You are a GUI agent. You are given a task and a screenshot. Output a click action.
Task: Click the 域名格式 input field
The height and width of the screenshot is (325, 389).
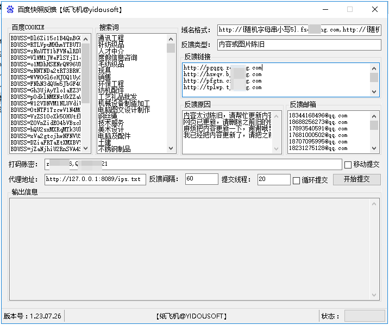point(299,30)
